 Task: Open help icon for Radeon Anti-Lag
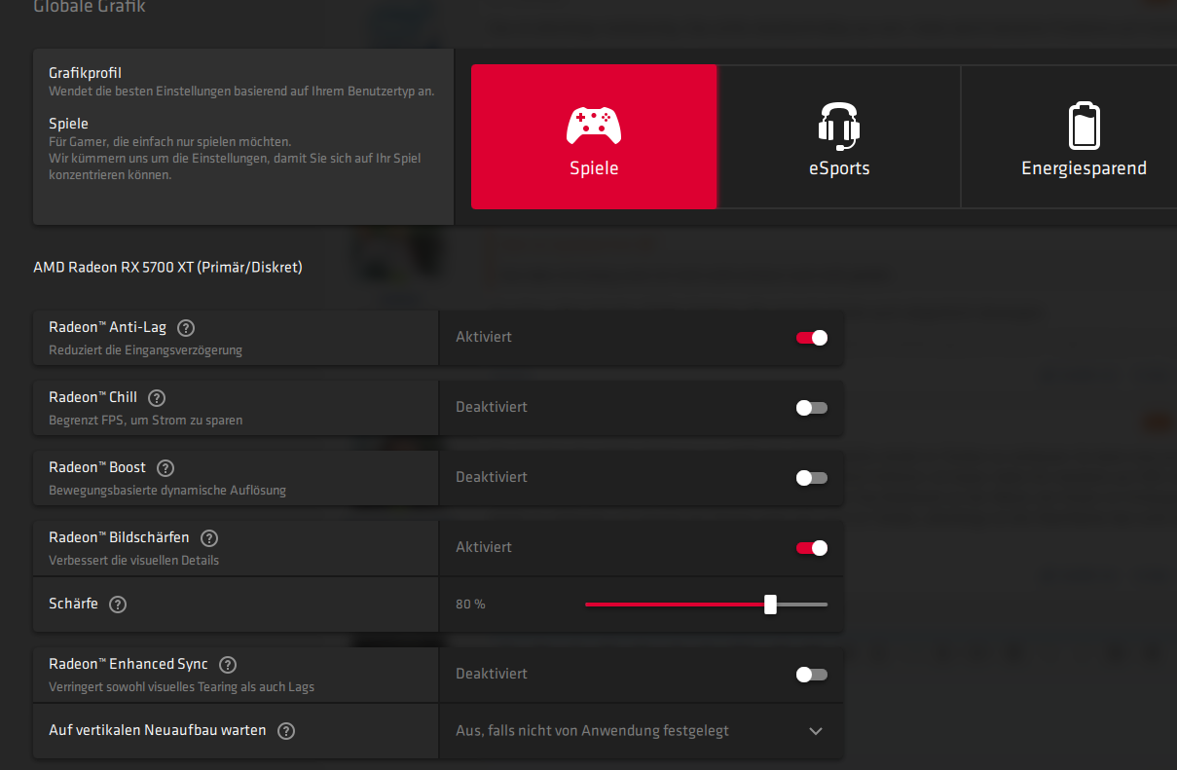point(186,328)
